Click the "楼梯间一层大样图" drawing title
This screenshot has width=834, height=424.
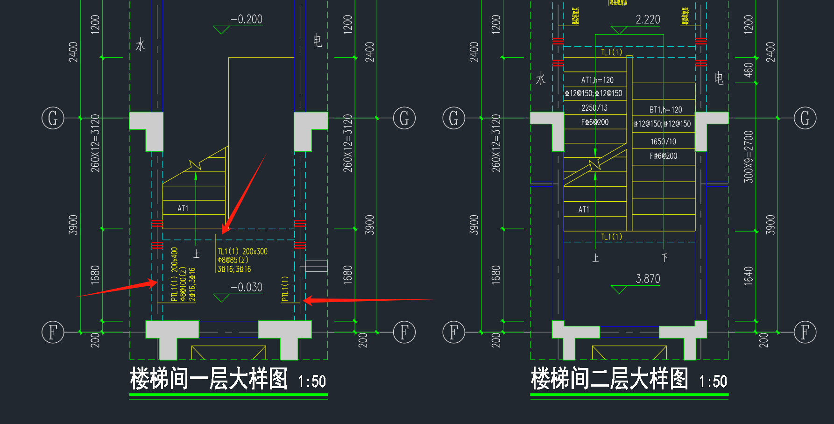209,378
